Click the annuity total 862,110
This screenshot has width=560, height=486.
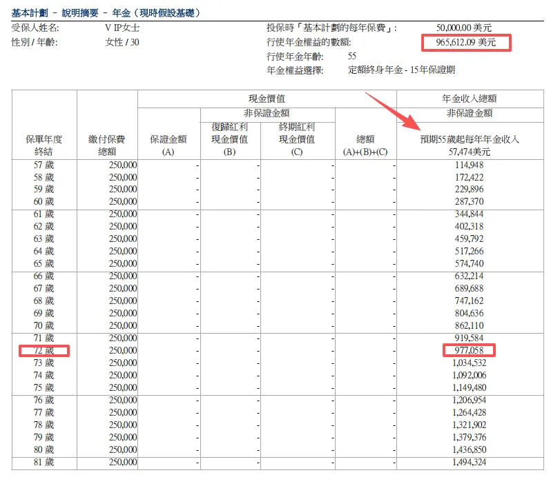click(x=470, y=326)
